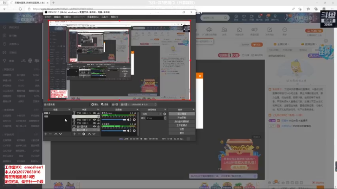Open Douyu client download icon
The image size is (337, 189).
(x=259, y=17)
